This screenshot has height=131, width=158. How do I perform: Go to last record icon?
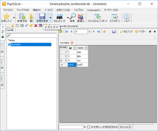pos(99,32)
